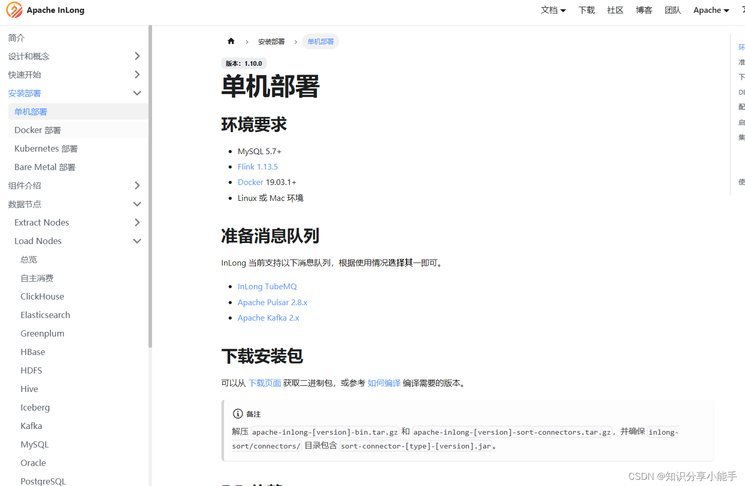Open Iceberg load node page

pos(35,407)
